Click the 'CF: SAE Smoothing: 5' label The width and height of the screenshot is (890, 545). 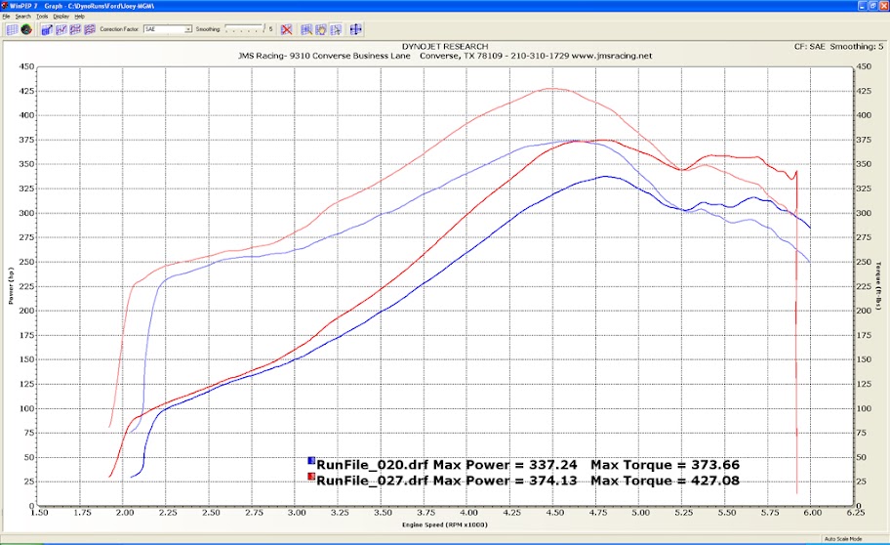tap(839, 47)
